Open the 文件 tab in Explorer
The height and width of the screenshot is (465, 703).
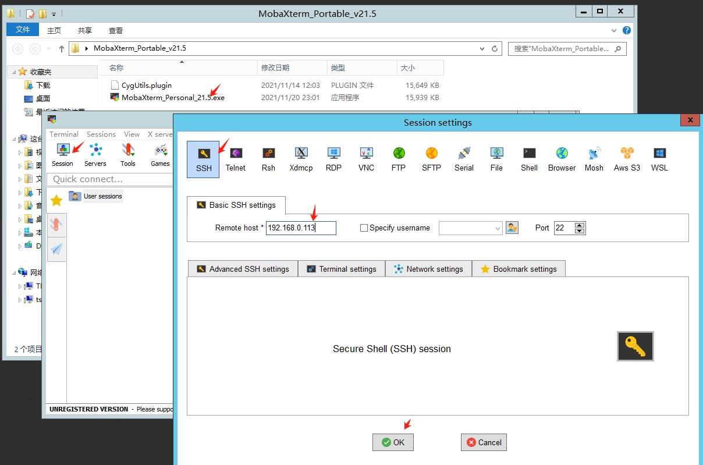click(x=23, y=30)
